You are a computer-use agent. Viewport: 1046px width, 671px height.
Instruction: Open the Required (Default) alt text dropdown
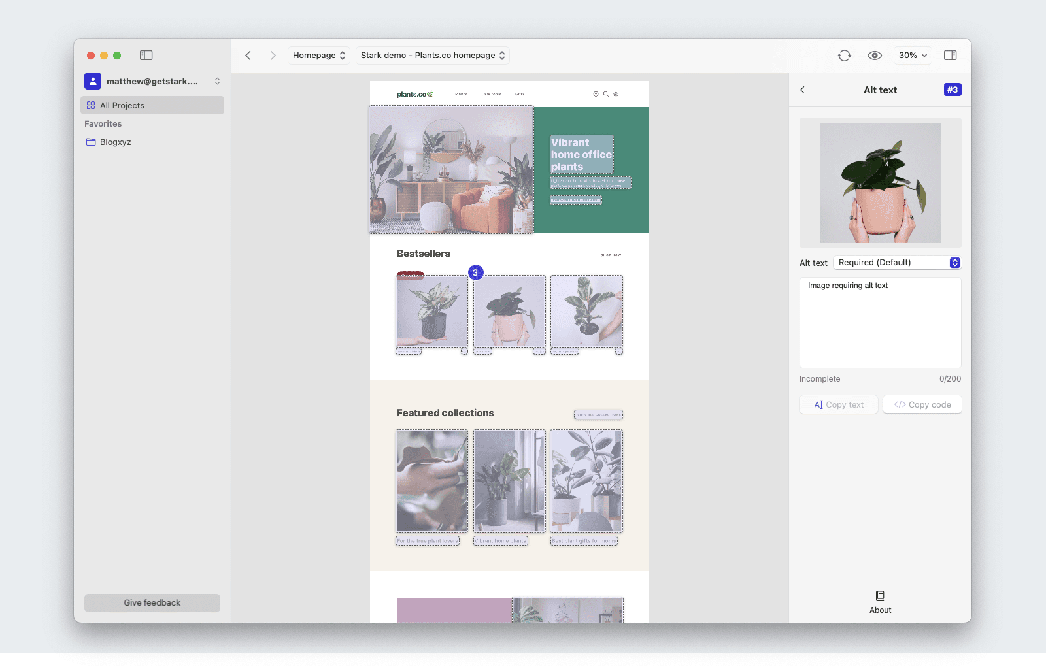coord(897,263)
